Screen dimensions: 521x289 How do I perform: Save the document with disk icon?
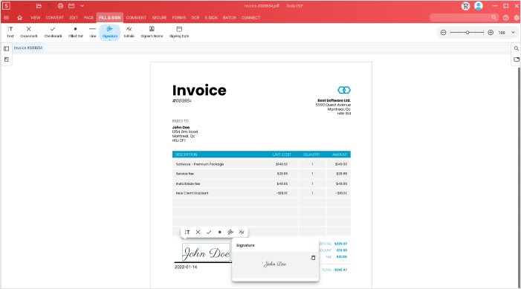[50, 6]
